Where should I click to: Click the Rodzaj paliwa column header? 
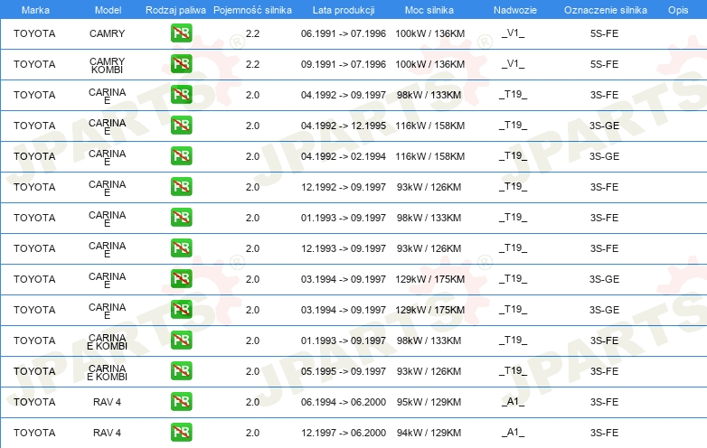coord(175,10)
